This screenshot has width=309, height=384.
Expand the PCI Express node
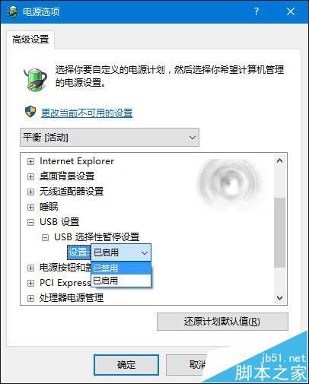[x=30, y=283]
